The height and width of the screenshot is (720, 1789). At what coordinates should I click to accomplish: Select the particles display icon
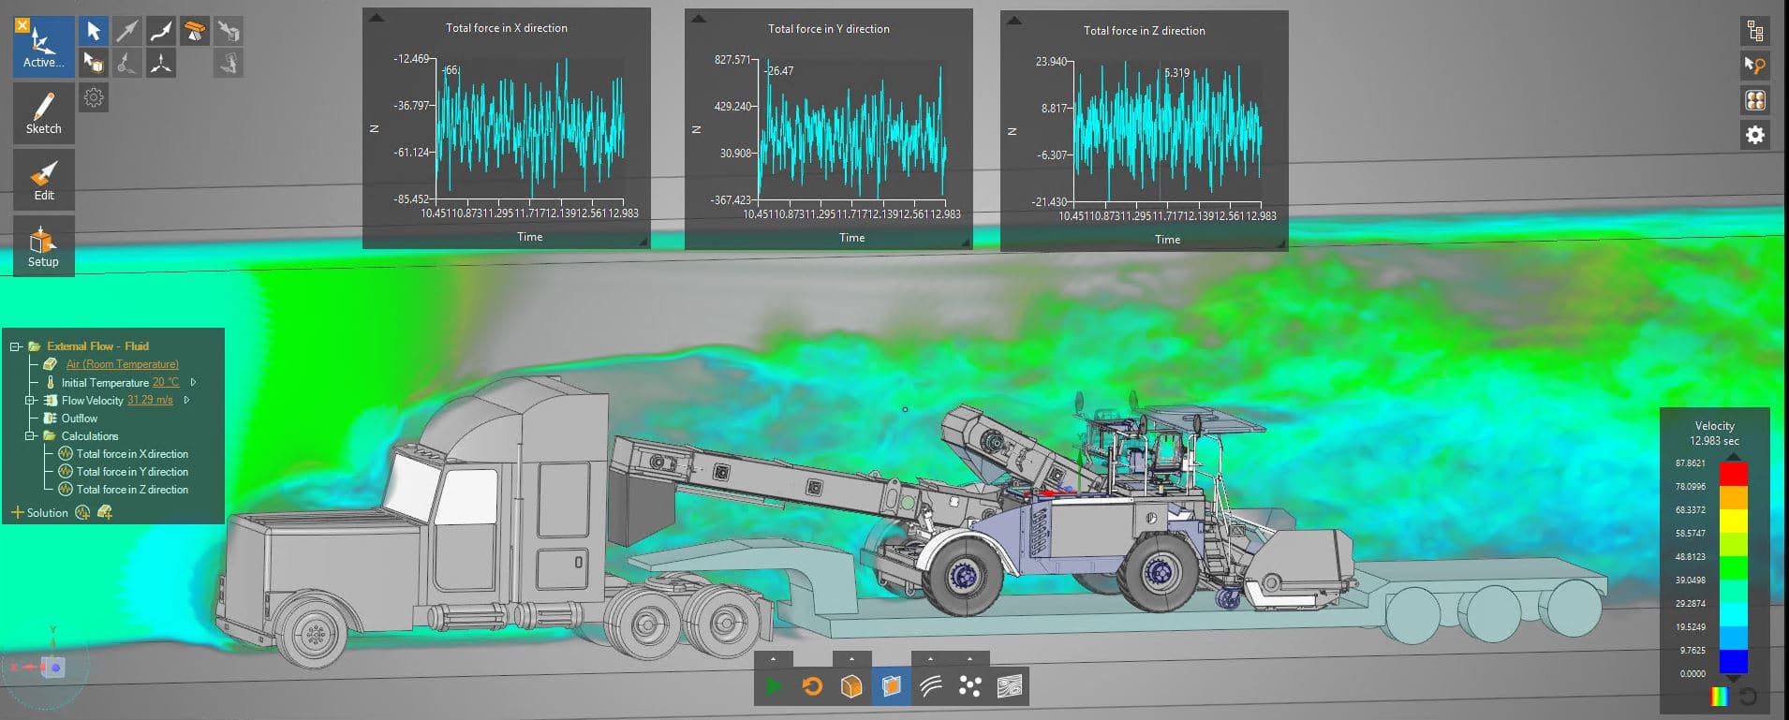coord(969,687)
